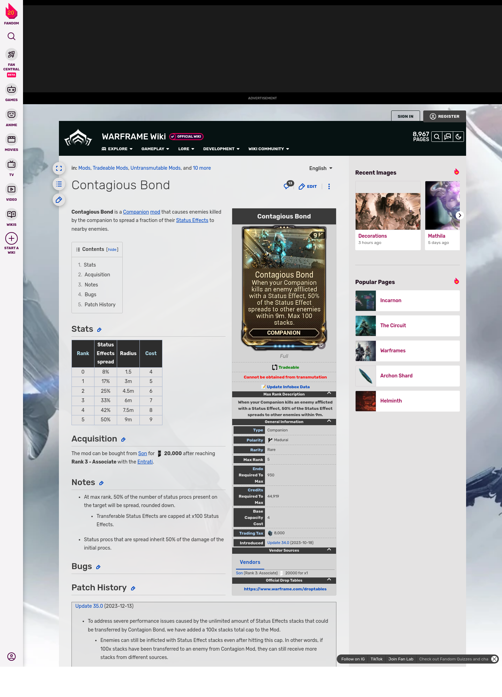Open the Video sidebar icon

pos(12,189)
